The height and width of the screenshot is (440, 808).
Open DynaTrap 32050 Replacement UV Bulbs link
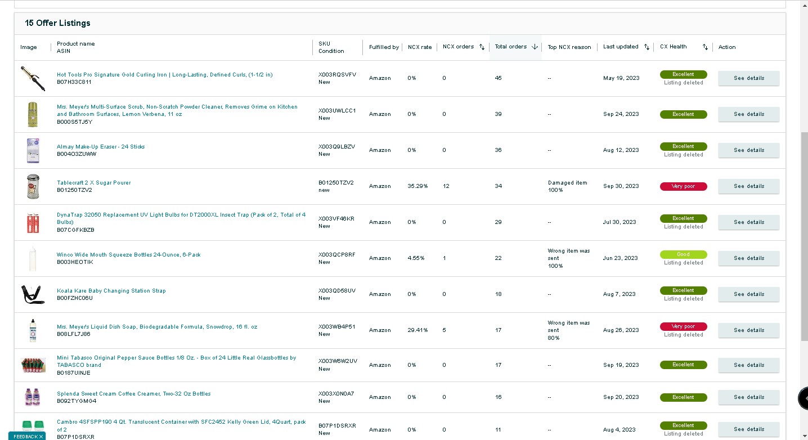[181, 218]
